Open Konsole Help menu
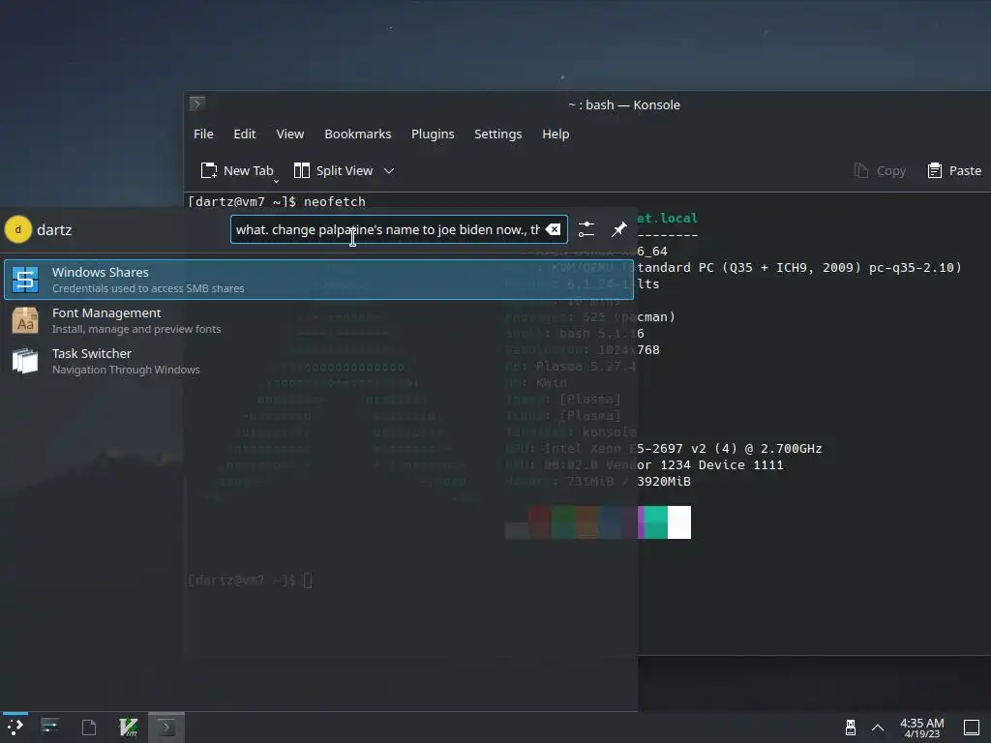This screenshot has height=743, width=991. pyautogui.click(x=556, y=134)
